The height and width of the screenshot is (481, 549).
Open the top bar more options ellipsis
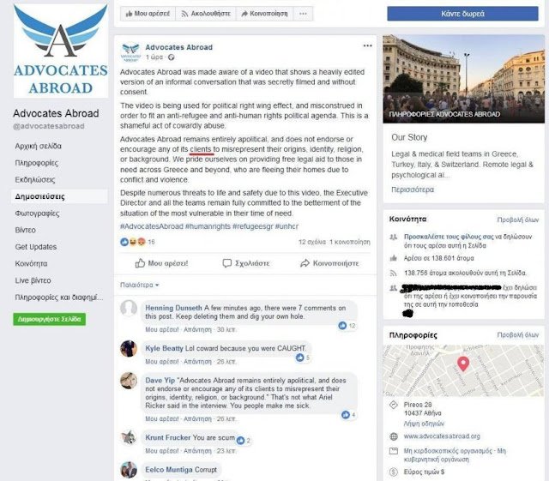303,14
